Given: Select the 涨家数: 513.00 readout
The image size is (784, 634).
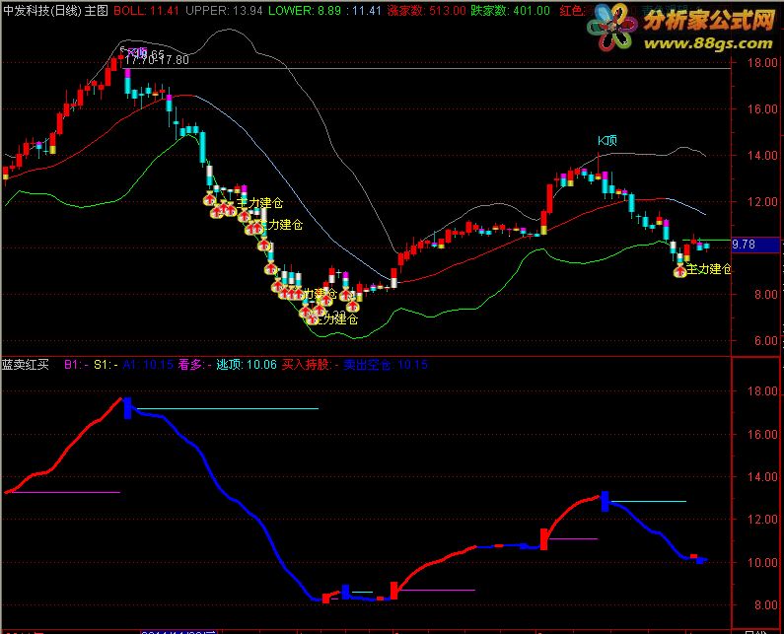Looking at the screenshot, I should tap(426, 11).
